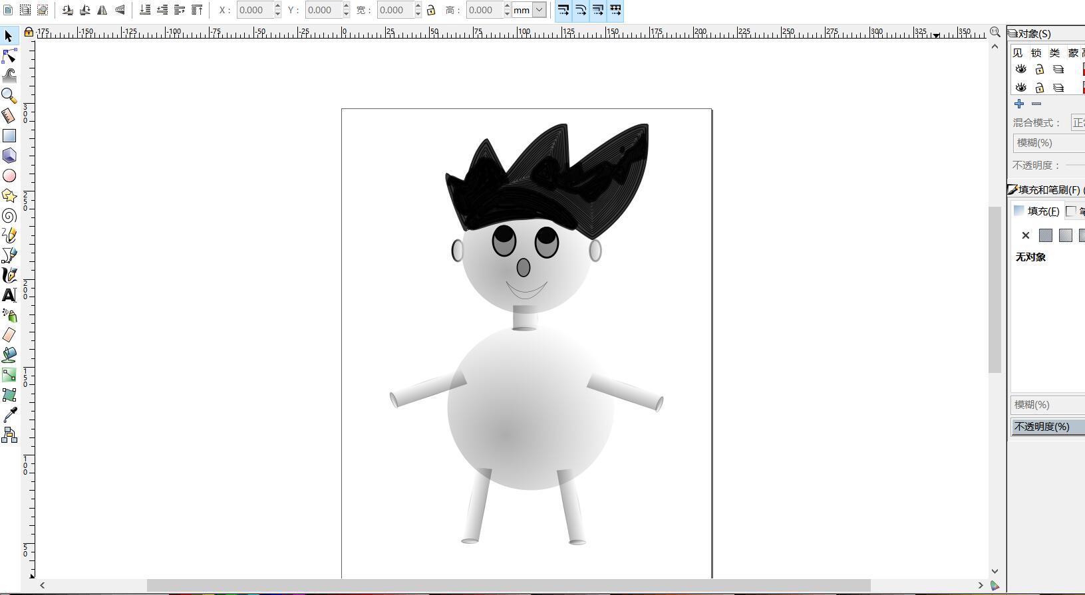Increase the X coordinate with the stepper
The width and height of the screenshot is (1085, 595).
point(277,7)
